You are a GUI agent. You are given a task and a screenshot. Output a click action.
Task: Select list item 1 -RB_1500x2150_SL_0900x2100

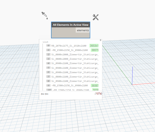point(70,50)
